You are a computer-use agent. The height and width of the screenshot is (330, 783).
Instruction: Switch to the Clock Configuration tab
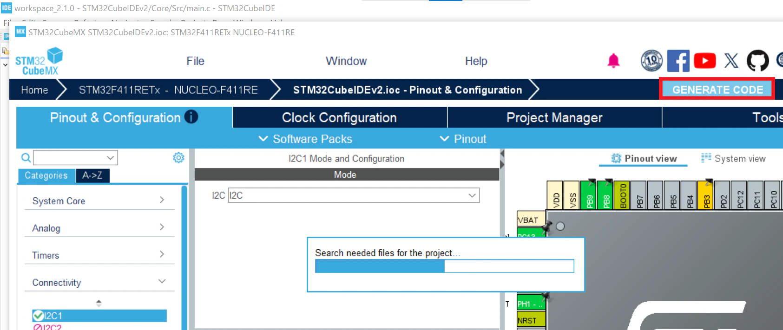pos(339,117)
